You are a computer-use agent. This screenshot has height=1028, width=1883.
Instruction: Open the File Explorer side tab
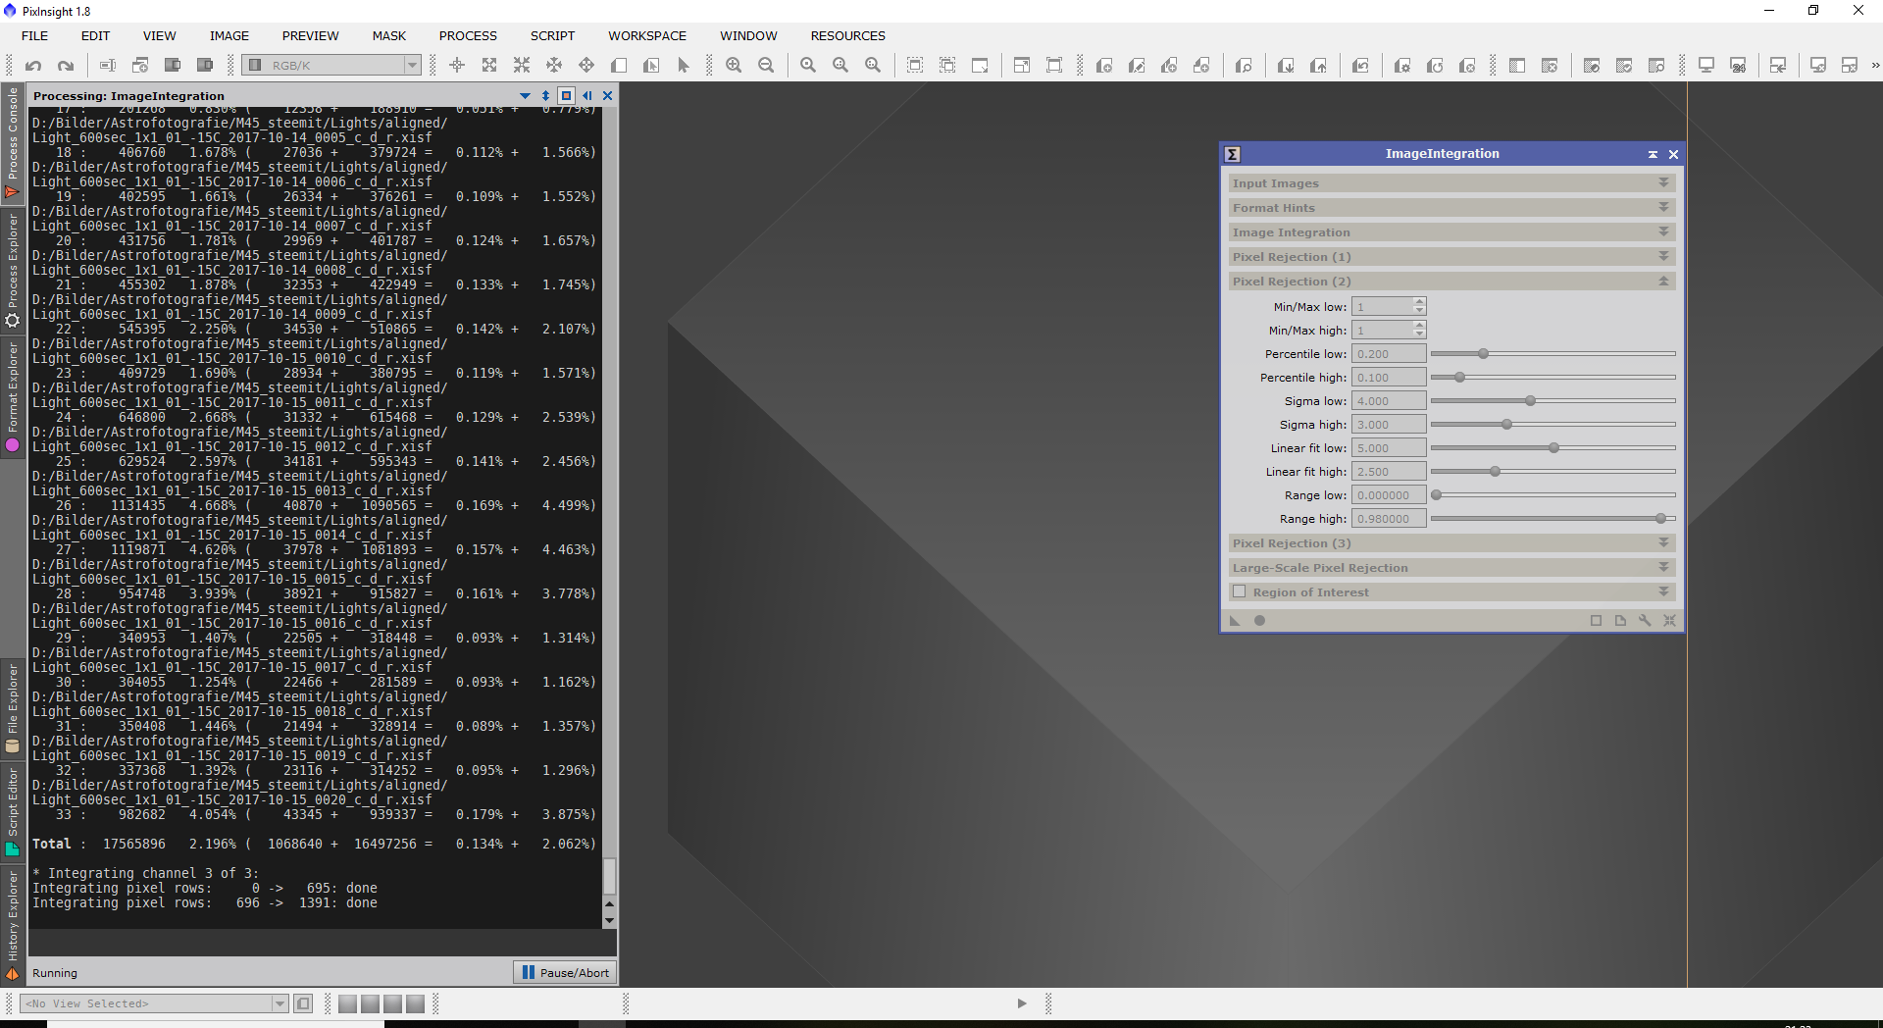(13, 708)
